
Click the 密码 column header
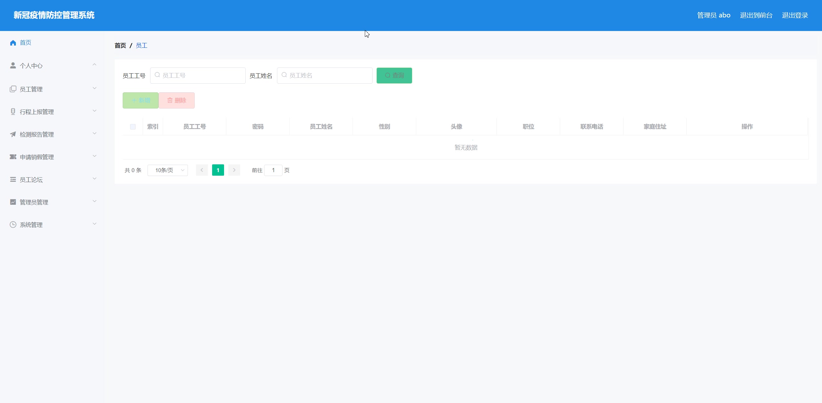258,127
